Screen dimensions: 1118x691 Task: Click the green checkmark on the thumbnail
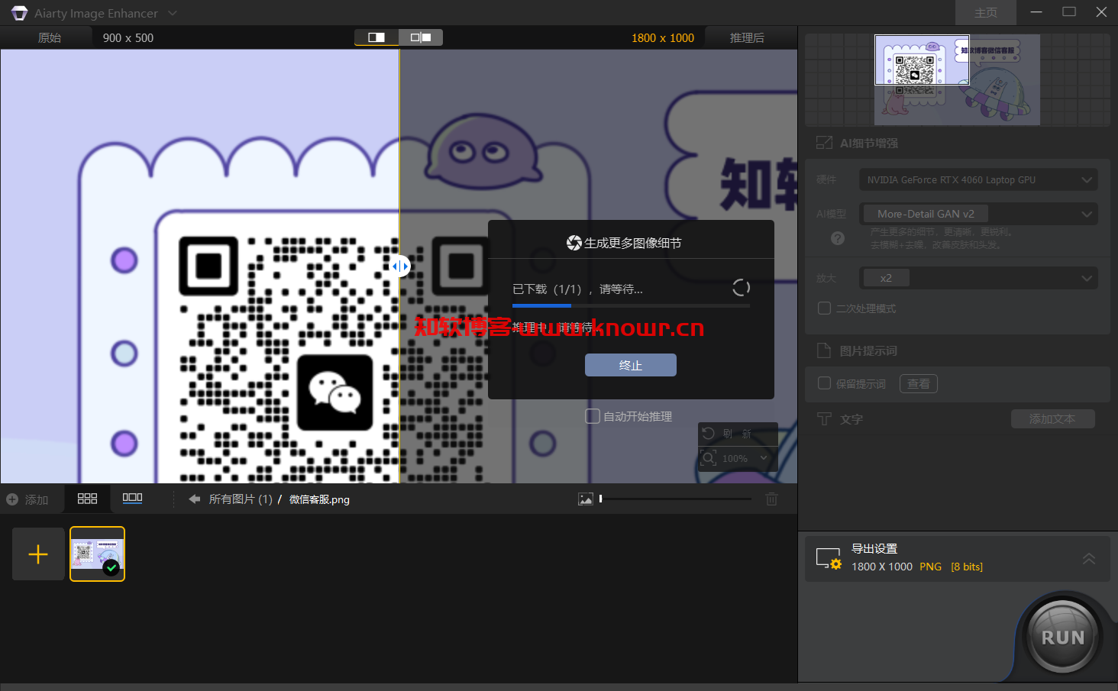coord(111,567)
